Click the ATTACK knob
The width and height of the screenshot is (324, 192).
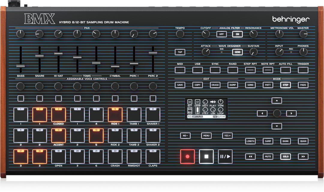click(x=205, y=52)
